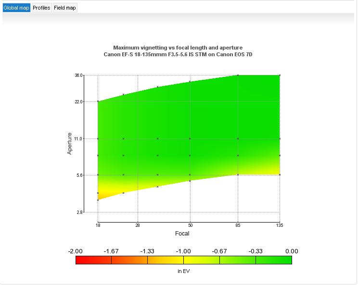Click the 2.8 aperture axis label
Viewport: 358px width, 286px height.
tap(79, 212)
